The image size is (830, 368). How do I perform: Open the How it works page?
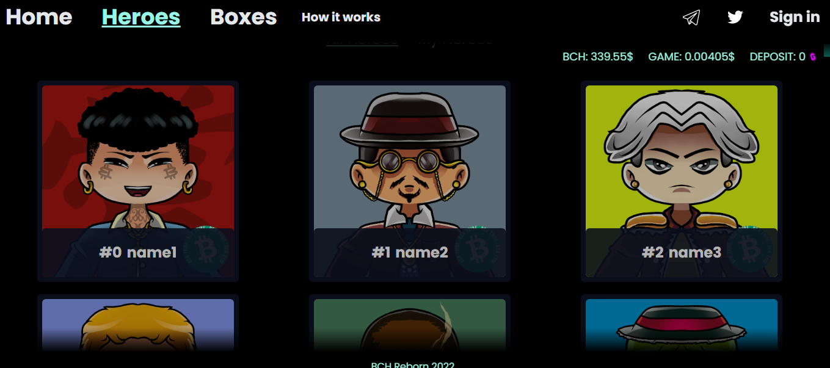[341, 17]
